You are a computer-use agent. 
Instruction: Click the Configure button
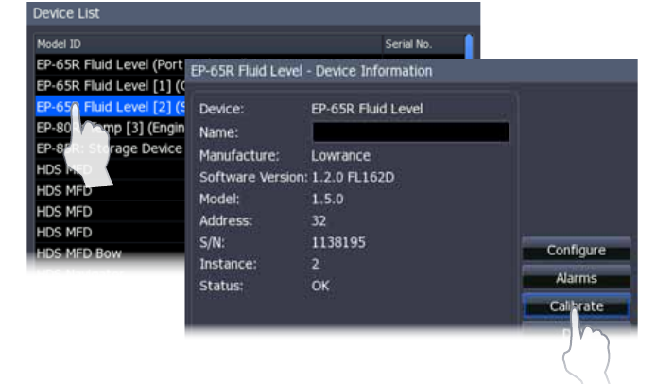576,251
